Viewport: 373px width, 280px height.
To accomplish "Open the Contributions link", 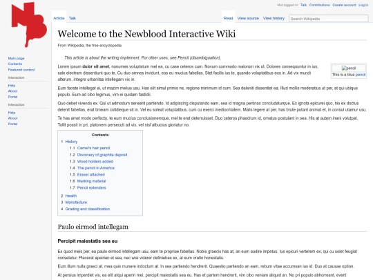I will point(320,5).
